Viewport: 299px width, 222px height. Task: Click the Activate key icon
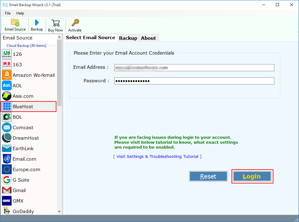click(75, 23)
